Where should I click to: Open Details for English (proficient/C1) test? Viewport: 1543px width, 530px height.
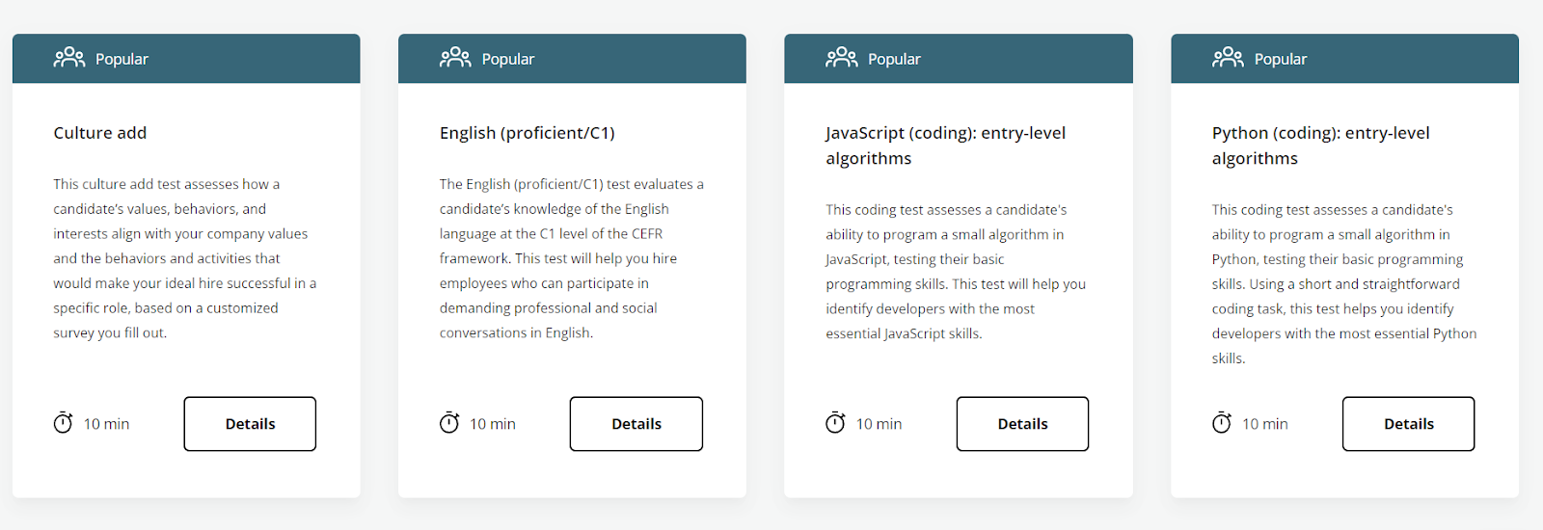pos(636,424)
